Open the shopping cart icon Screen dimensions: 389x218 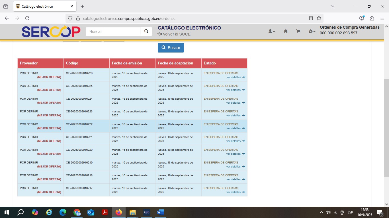coord(298,32)
